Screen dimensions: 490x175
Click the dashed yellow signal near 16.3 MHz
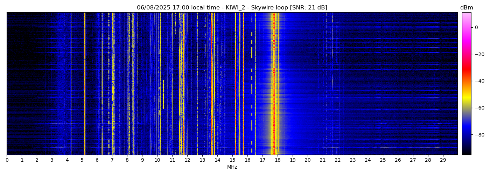coord(252,52)
